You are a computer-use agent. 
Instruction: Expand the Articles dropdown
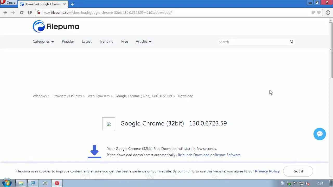(x=144, y=41)
